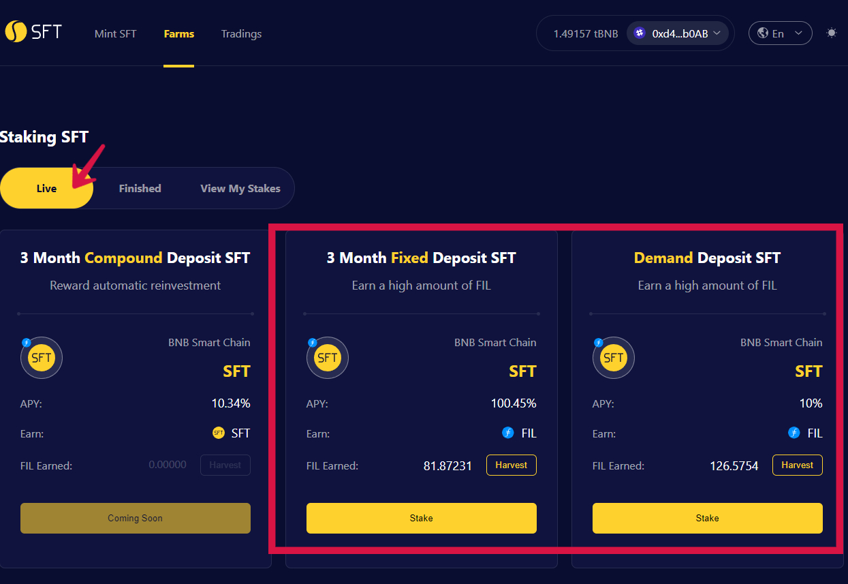Expand the En language dropdown
The height and width of the screenshot is (584, 848).
(781, 33)
